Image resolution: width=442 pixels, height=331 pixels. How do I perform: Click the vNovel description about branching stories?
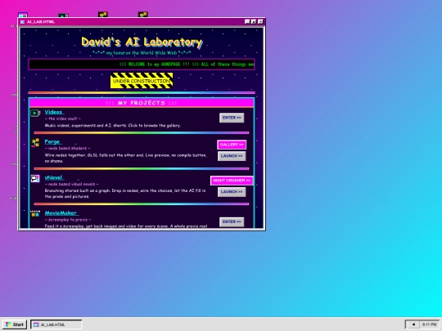[125, 194]
